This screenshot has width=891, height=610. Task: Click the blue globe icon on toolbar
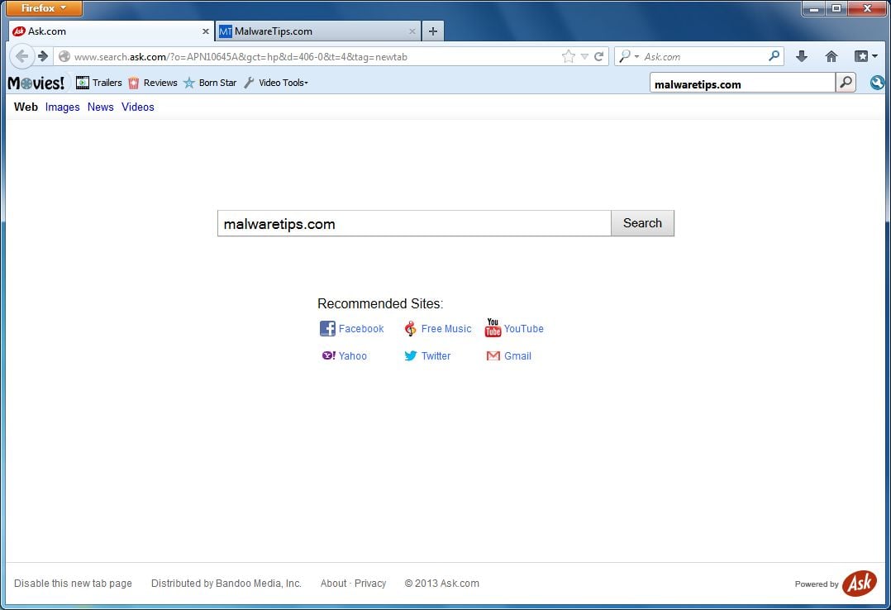coord(878,83)
